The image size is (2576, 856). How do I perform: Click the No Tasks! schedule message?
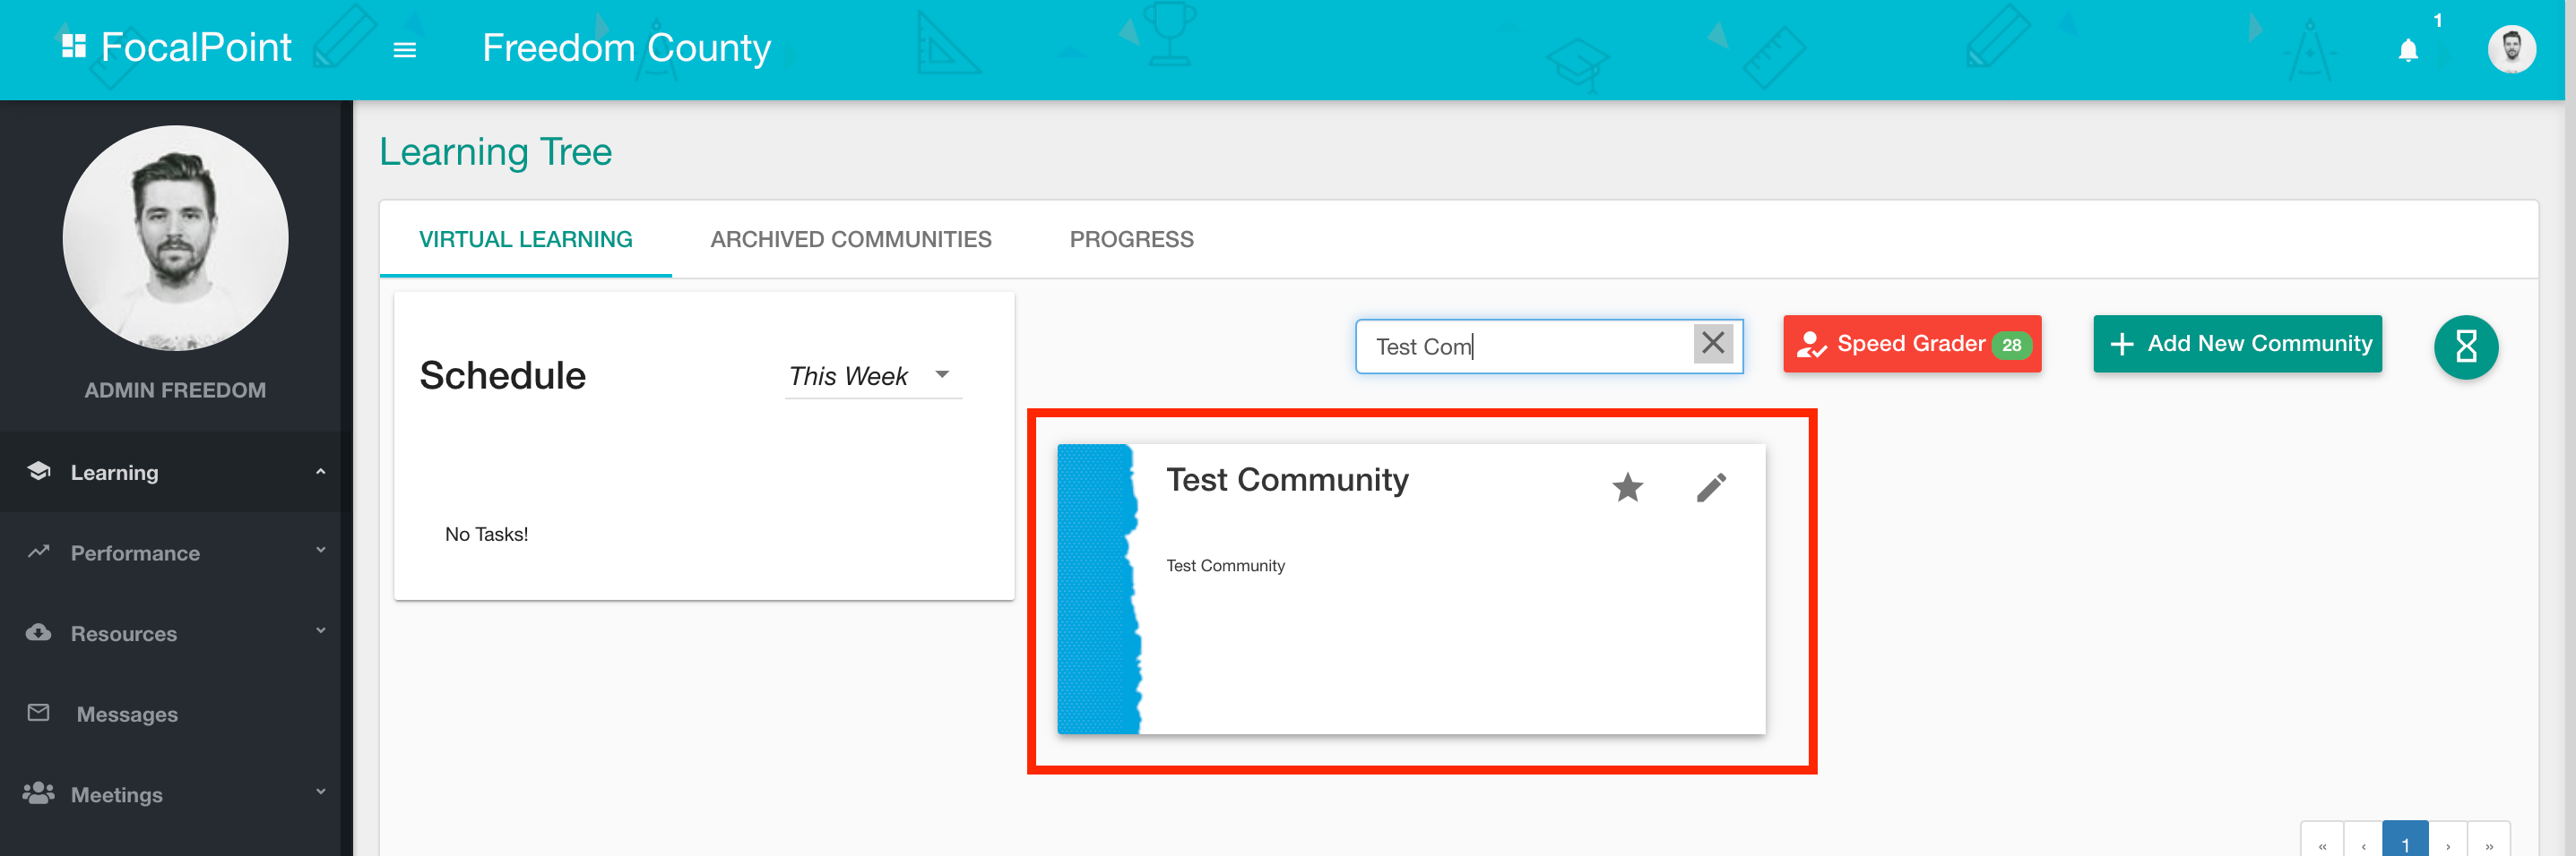coord(486,535)
